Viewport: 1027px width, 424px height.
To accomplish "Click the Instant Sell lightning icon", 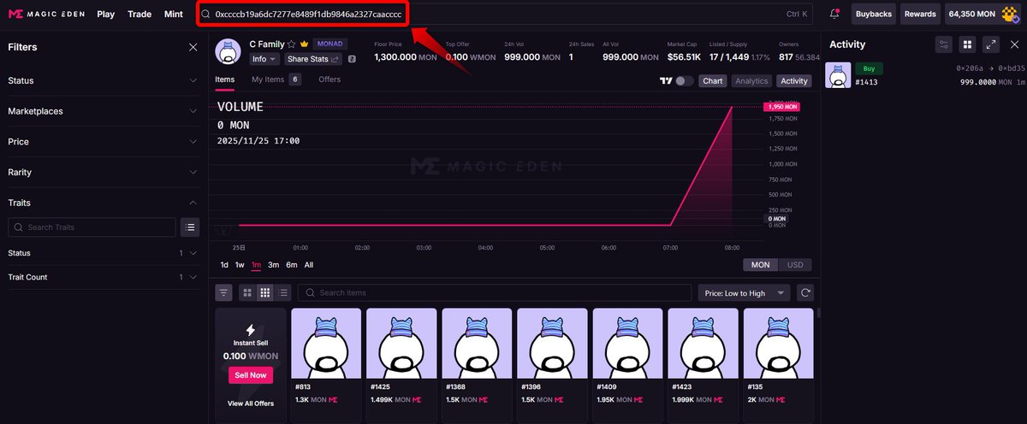I will point(251,329).
